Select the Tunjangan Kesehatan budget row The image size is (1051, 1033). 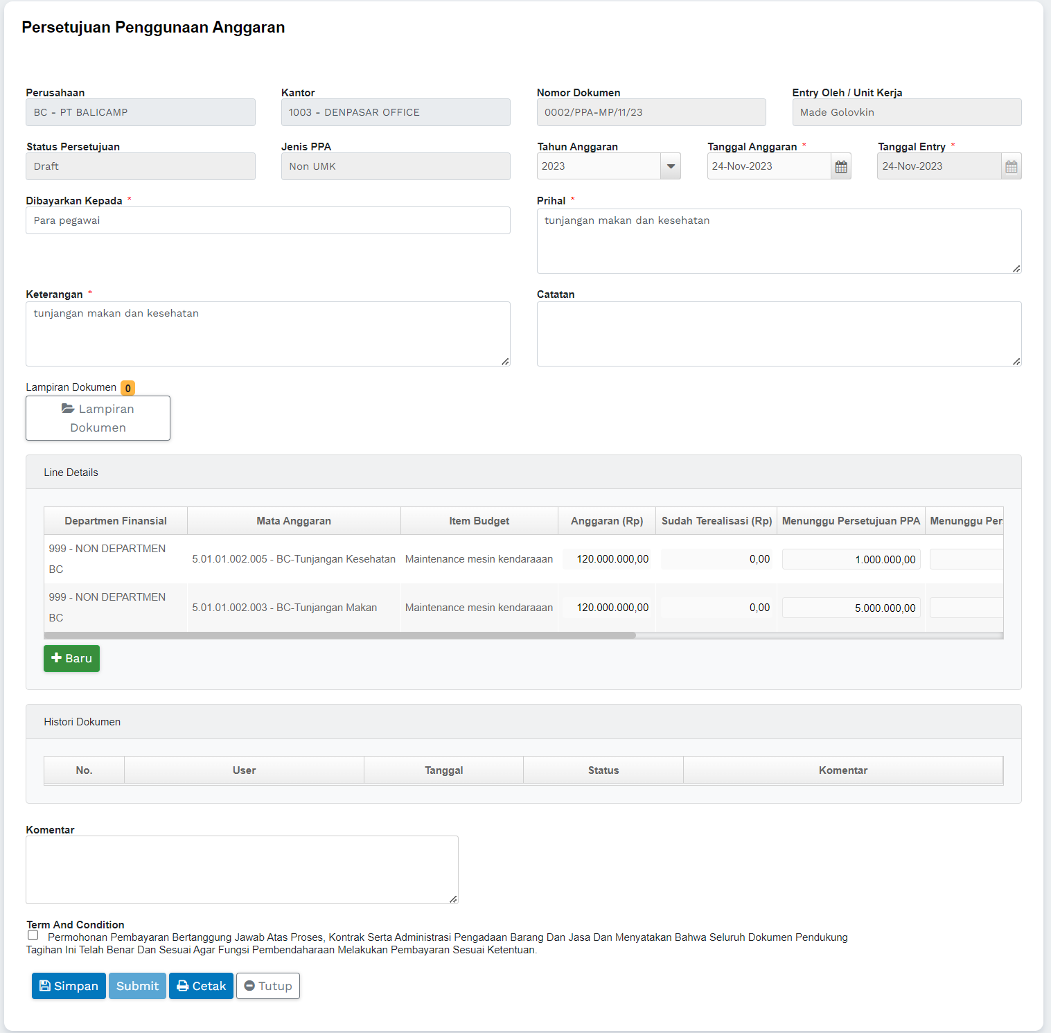click(x=294, y=559)
